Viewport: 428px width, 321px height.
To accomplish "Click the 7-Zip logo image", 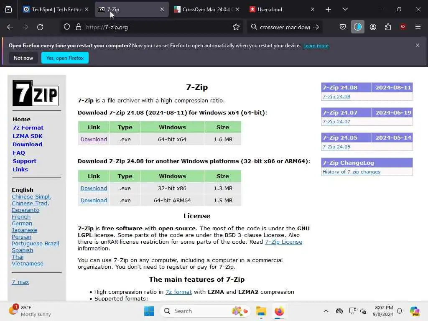I will (36, 93).
